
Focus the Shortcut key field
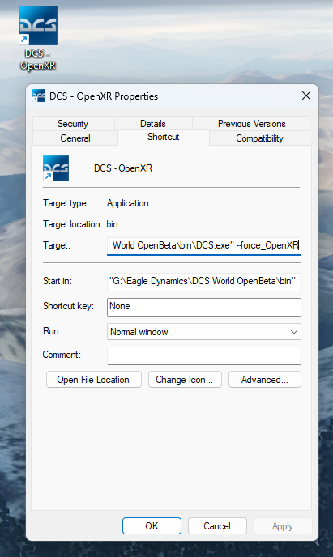204,307
